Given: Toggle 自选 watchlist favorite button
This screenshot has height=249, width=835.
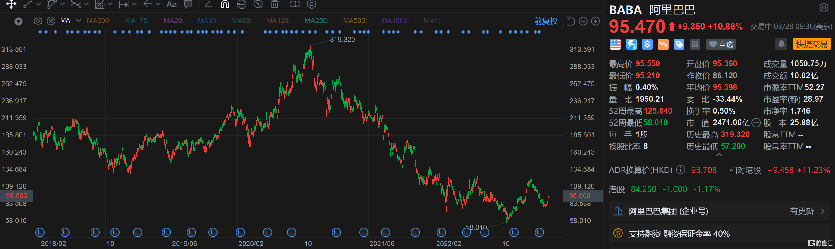Looking at the screenshot, I should point(720,44).
